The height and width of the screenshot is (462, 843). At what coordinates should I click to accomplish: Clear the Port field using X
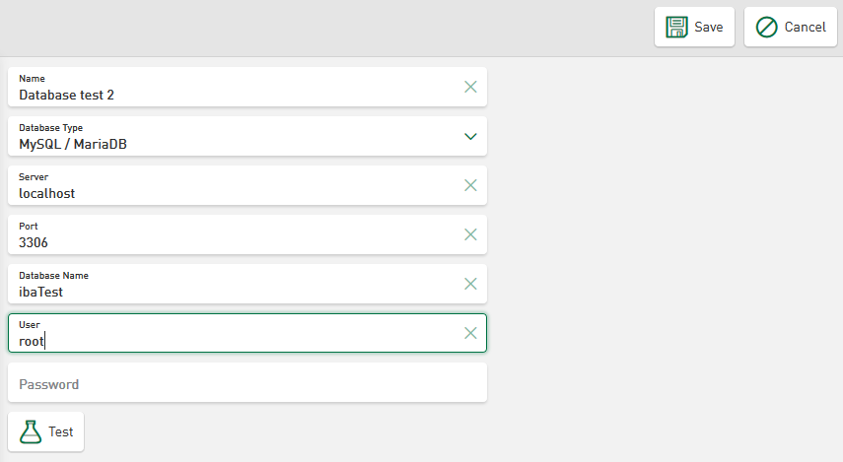[470, 234]
